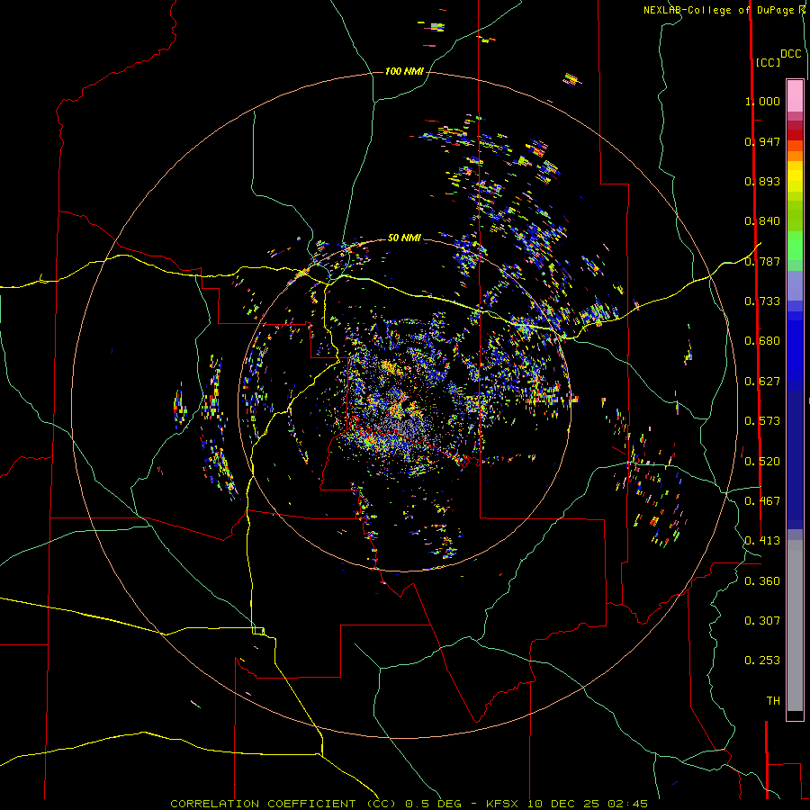Click the 0.627 scale value

(762, 382)
